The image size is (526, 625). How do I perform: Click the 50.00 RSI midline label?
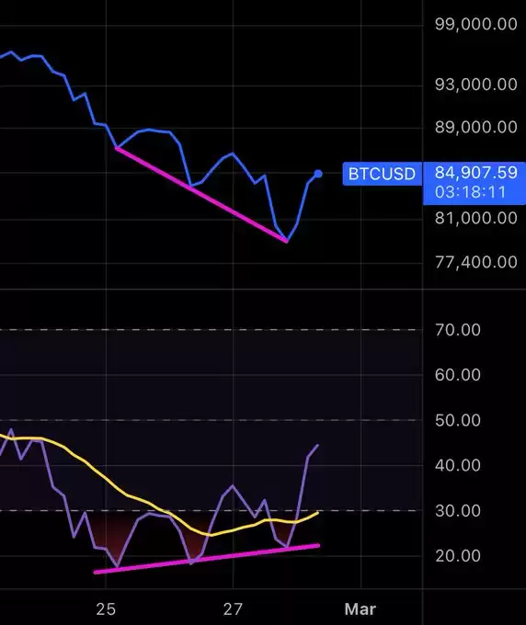point(458,421)
